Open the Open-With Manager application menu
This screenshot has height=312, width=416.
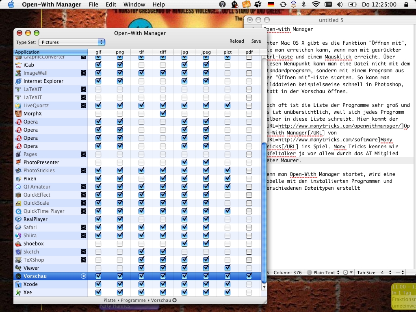52,4
